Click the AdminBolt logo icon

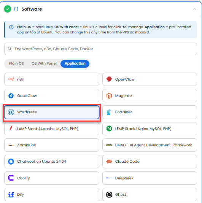coord(11,145)
